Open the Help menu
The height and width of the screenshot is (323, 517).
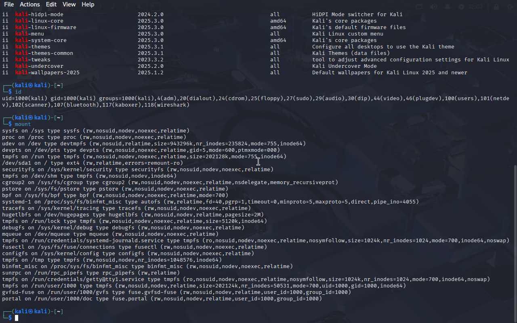88,4
